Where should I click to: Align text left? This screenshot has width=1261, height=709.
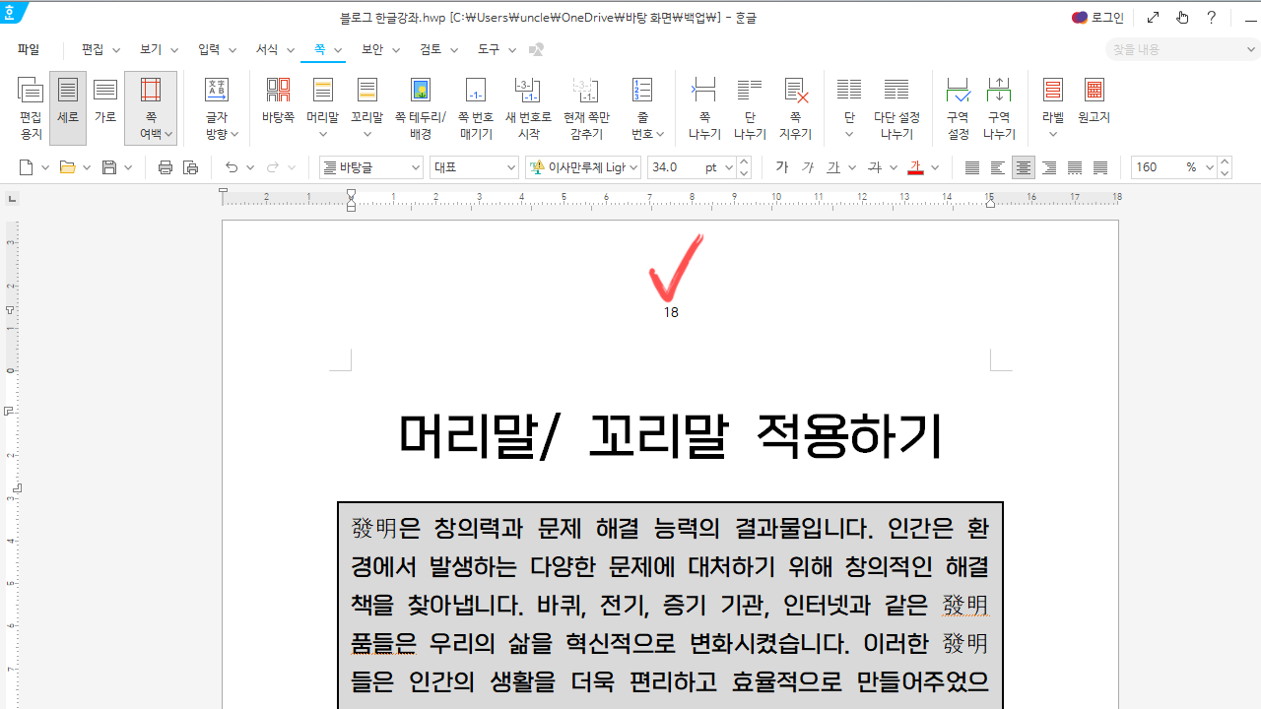pos(998,167)
